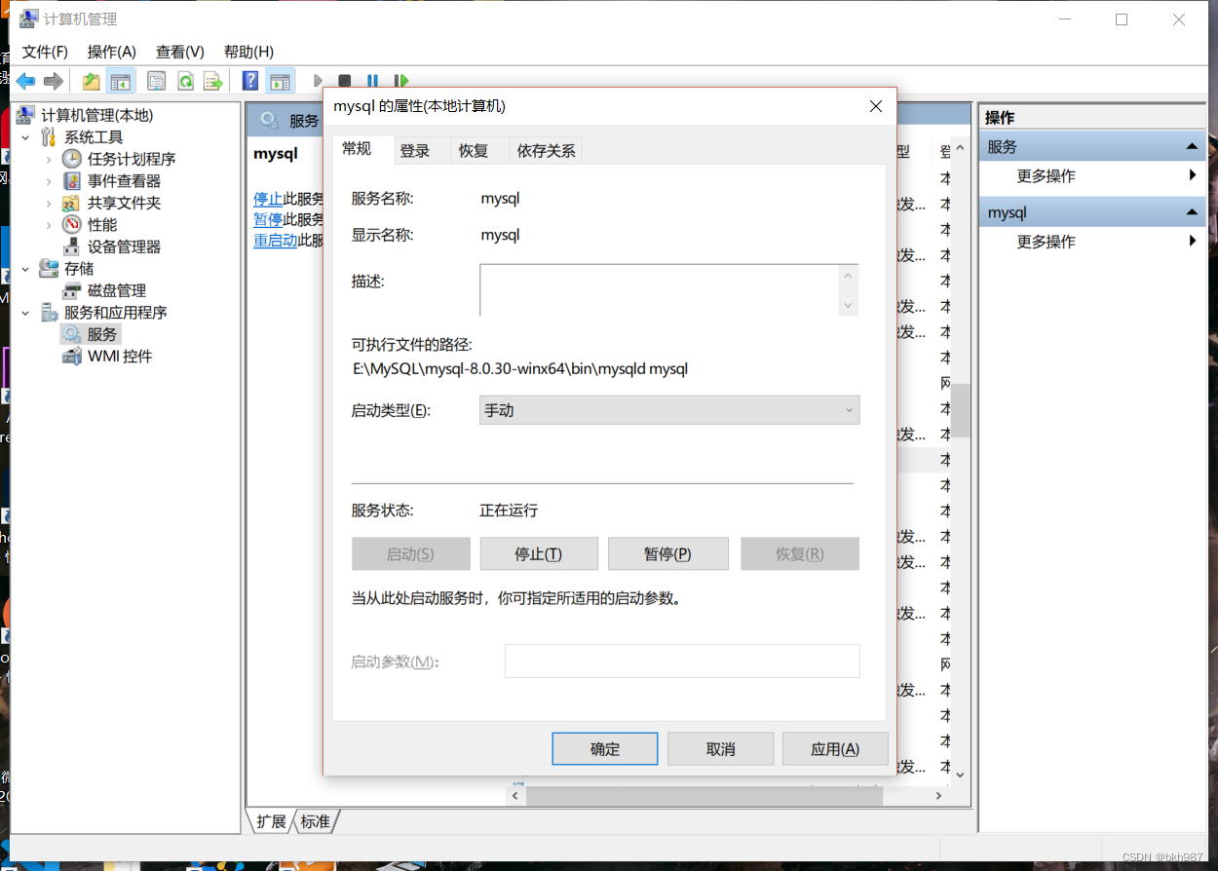This screenshot has height=871, width=1218.
Task: Open the 文件(F) menu
Action: 45,52
